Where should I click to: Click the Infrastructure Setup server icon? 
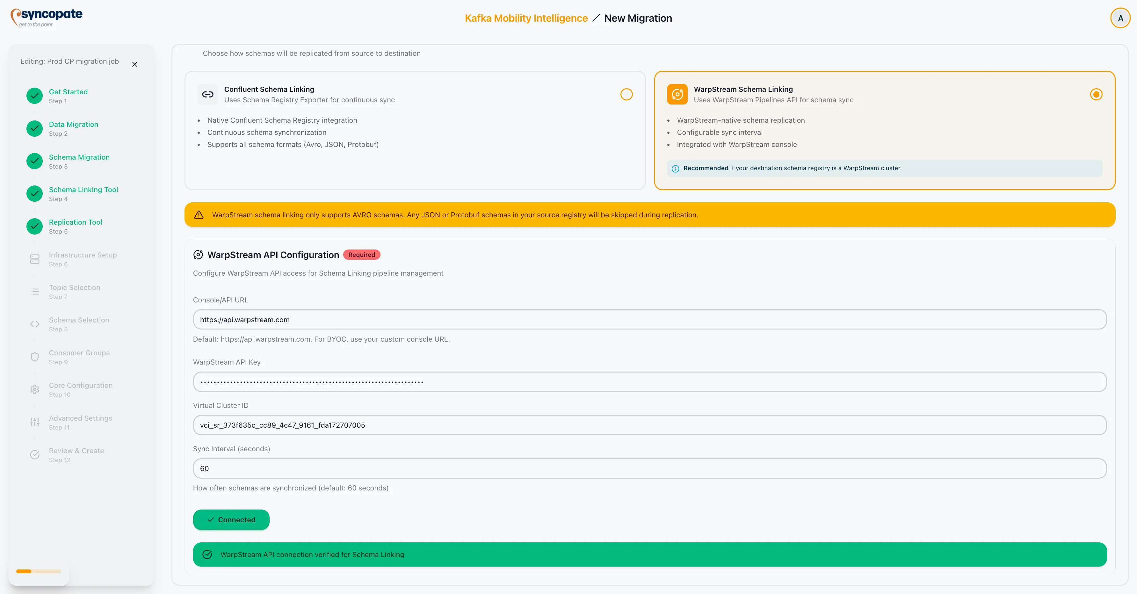[34, 259]
